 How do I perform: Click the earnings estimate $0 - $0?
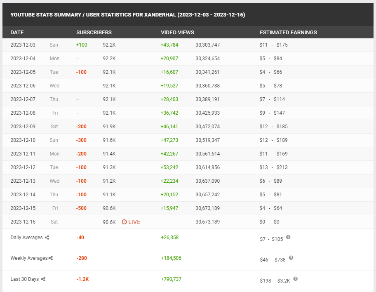(x=270, y=222)
